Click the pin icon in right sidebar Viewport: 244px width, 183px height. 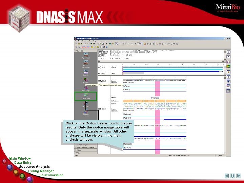pyautogui.click(x=228, y=57)
